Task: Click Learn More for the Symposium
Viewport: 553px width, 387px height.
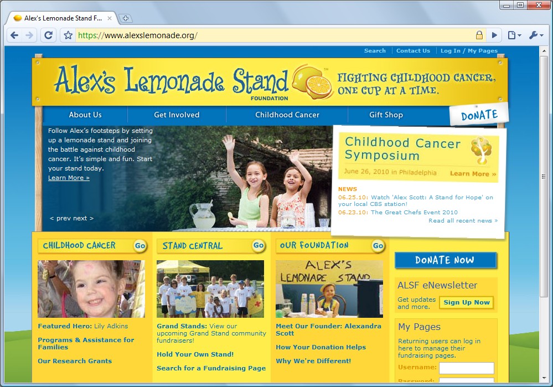Action: (x=473, y=174)
